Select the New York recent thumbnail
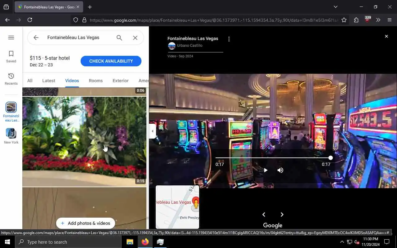The width and height of the screenshot is (397, 248). [11, 136]
